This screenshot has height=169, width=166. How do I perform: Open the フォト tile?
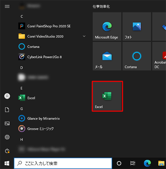click(137, 26)
